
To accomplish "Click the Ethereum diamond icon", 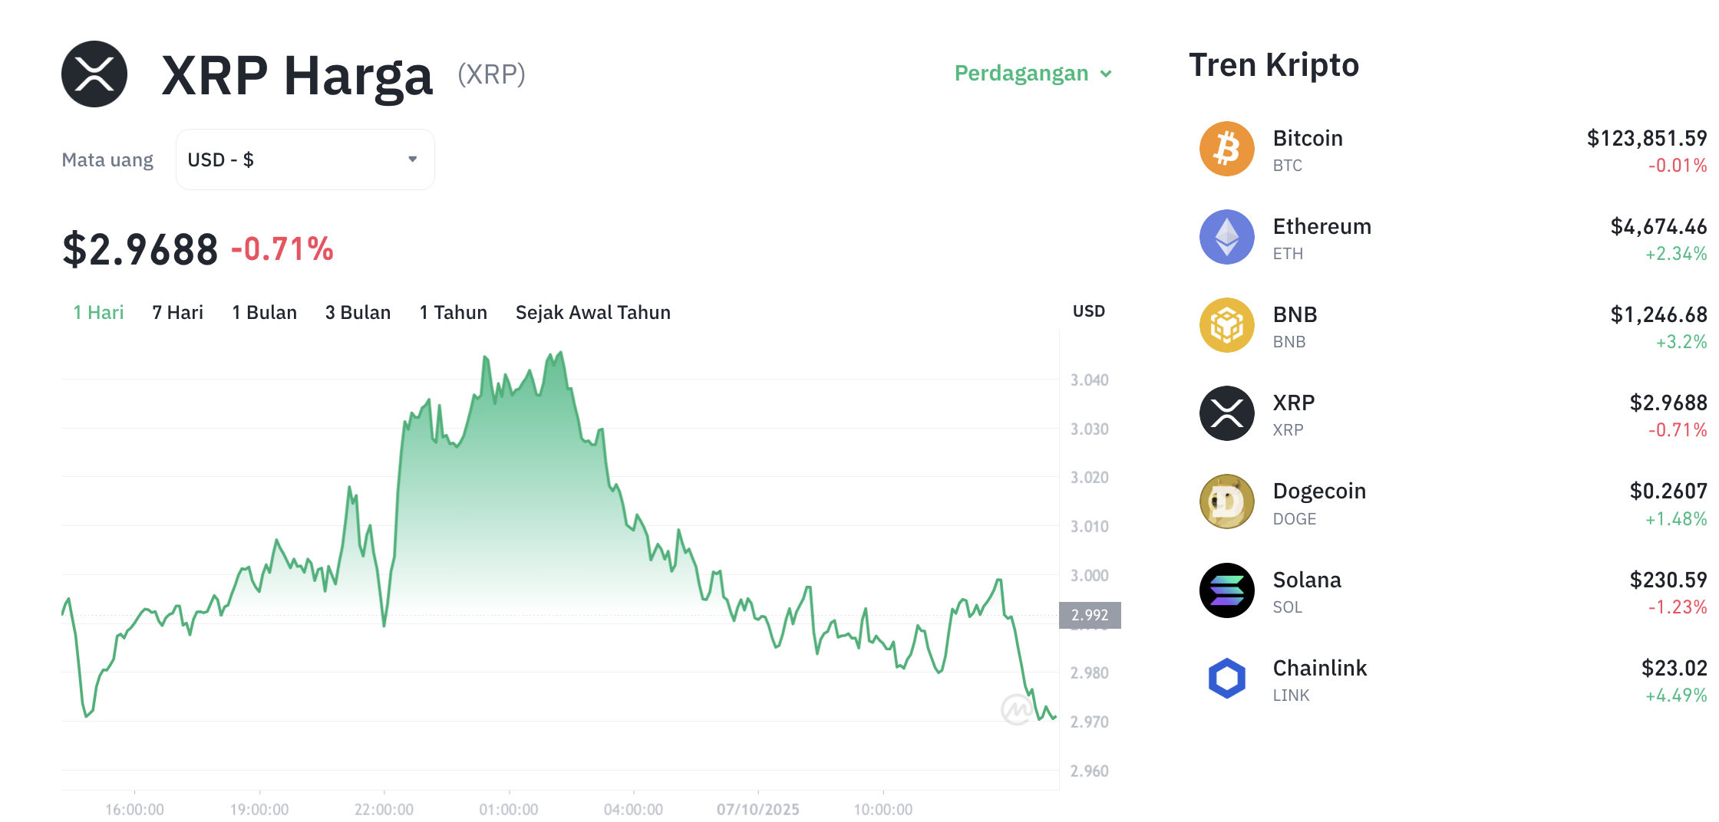I will pyautogui.click(x=1226, y=237).
